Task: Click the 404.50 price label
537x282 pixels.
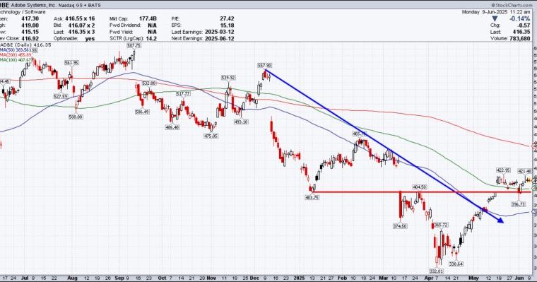Action: pos(420,187)
